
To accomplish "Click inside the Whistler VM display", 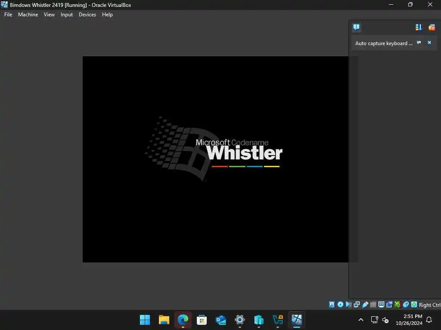I will pyautogui.click(x=215, y=159).
